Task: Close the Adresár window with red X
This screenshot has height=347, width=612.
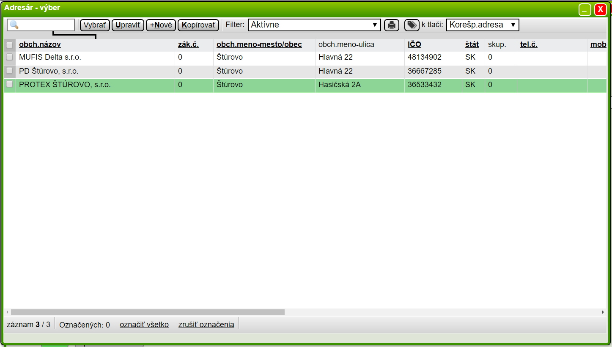Action: click(601, 10)
